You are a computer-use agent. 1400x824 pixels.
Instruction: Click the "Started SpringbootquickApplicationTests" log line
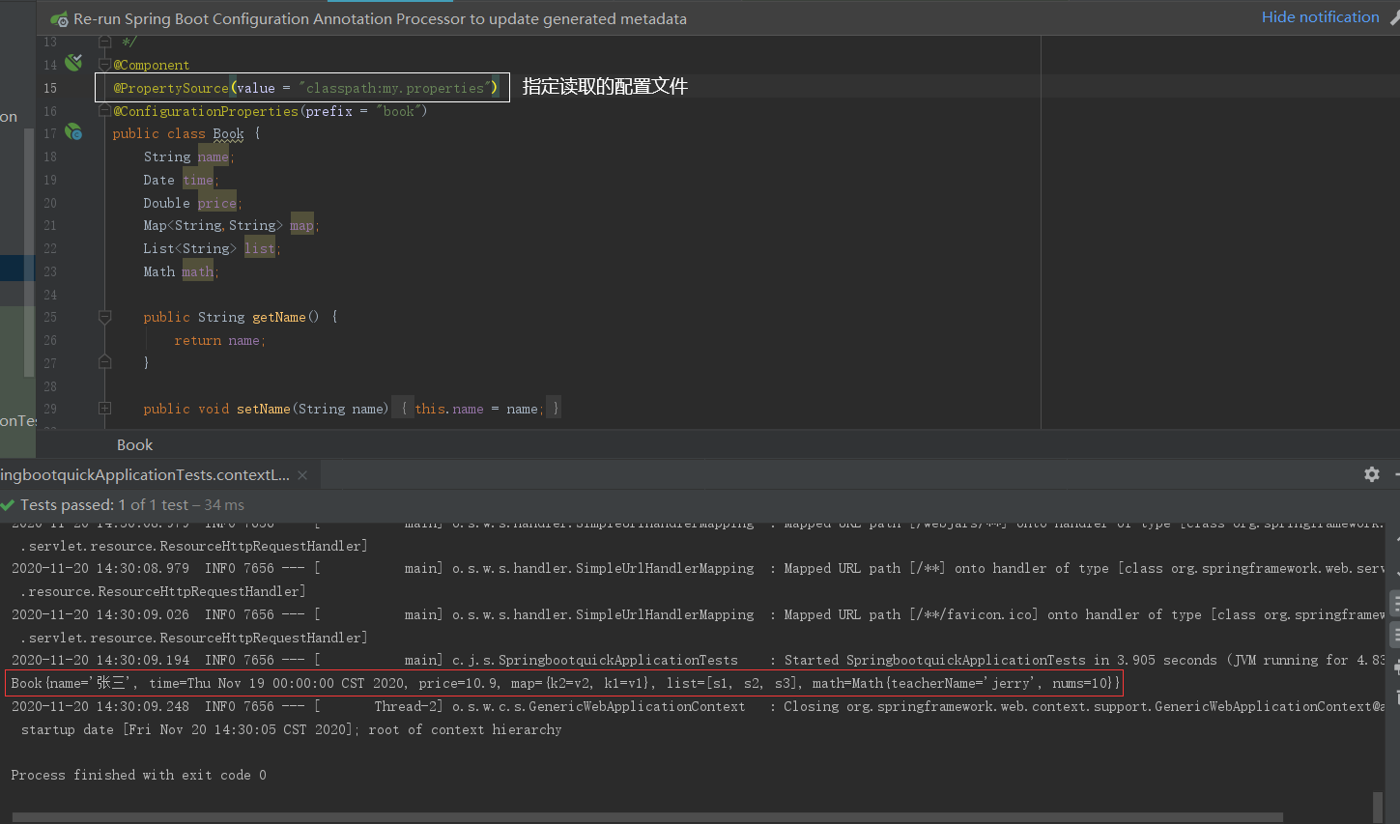click(698, 660)
